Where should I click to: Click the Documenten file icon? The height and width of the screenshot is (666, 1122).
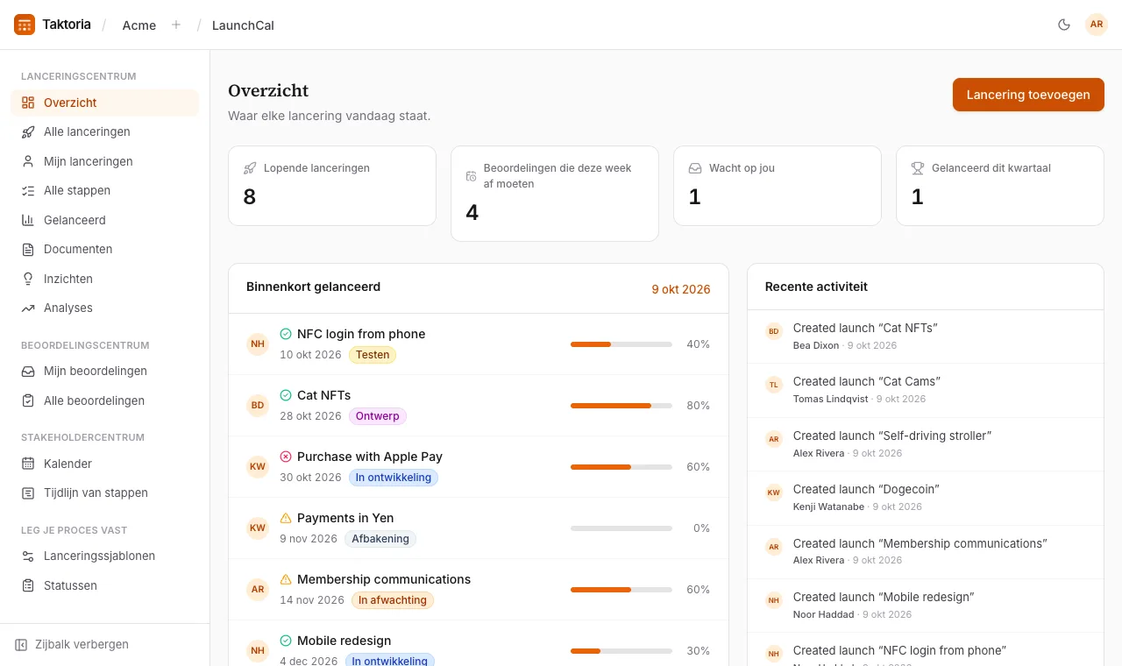[x=28, y=249]
